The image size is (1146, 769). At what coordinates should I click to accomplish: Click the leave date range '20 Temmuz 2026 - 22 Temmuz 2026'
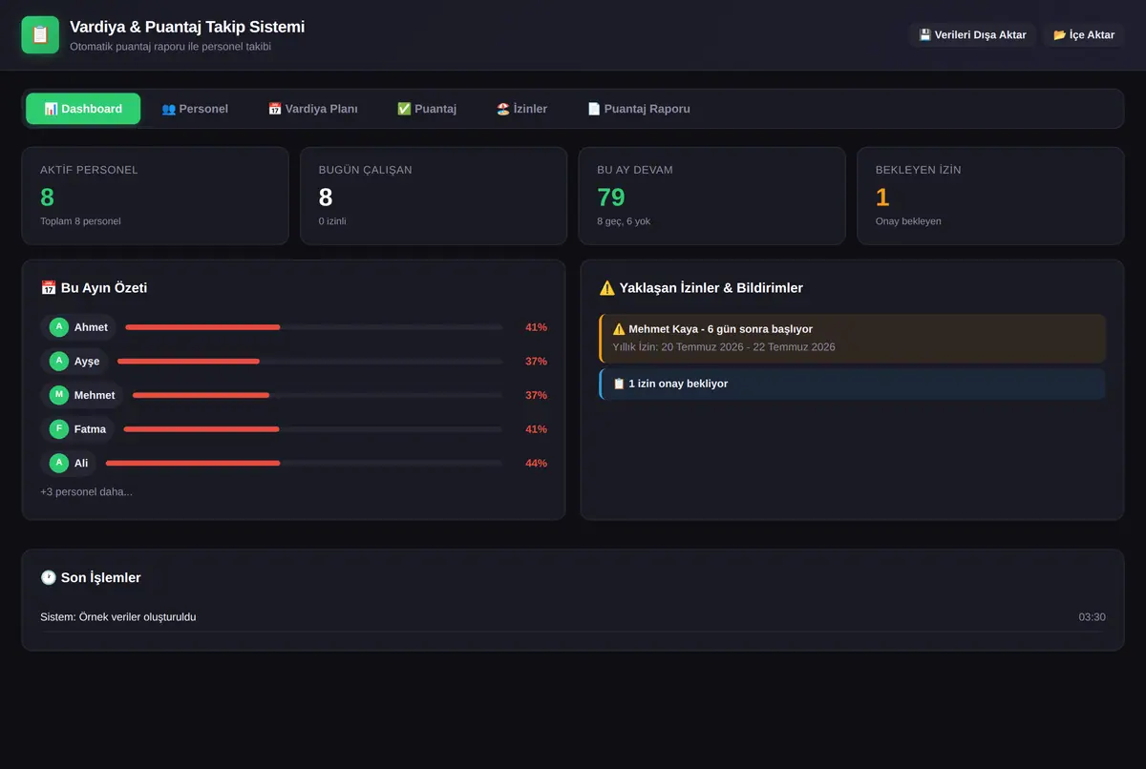pyautogui.click(x=748, y=347)
